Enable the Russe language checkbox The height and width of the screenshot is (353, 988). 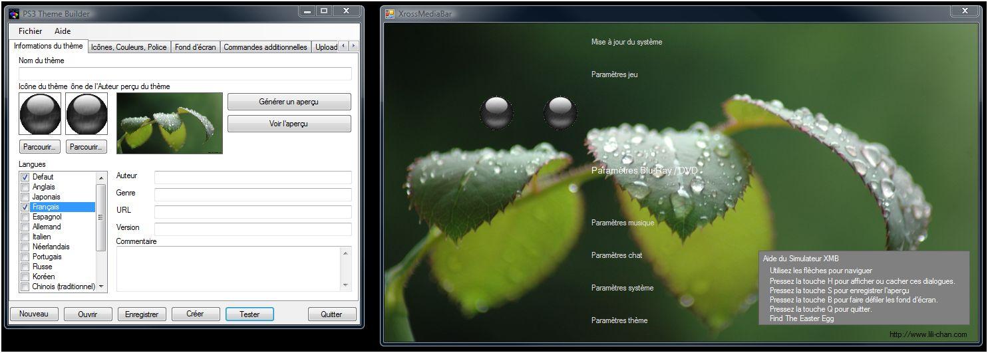[25, 267]
